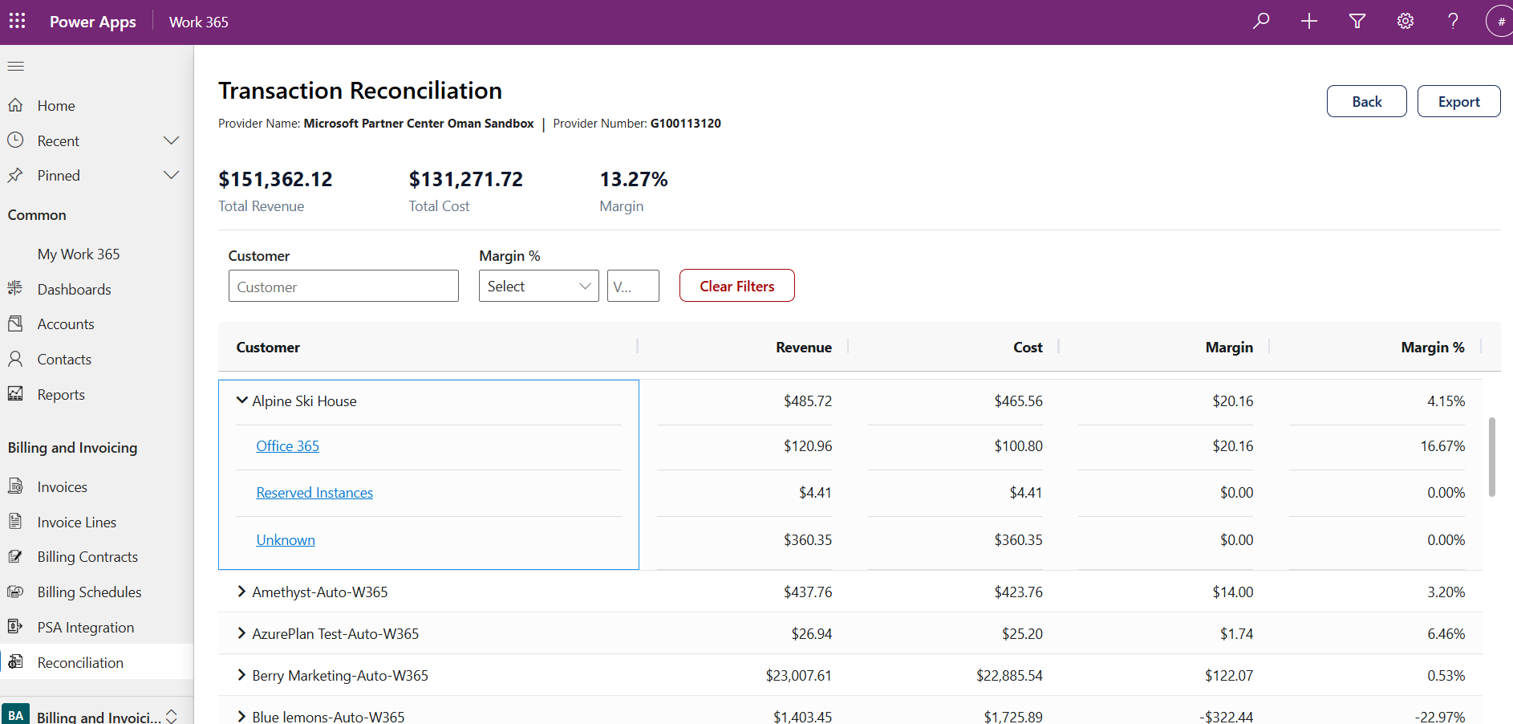Toggle the hamburger navigation menu
Screen dimensions: 1513x724
tap(16, 66)
